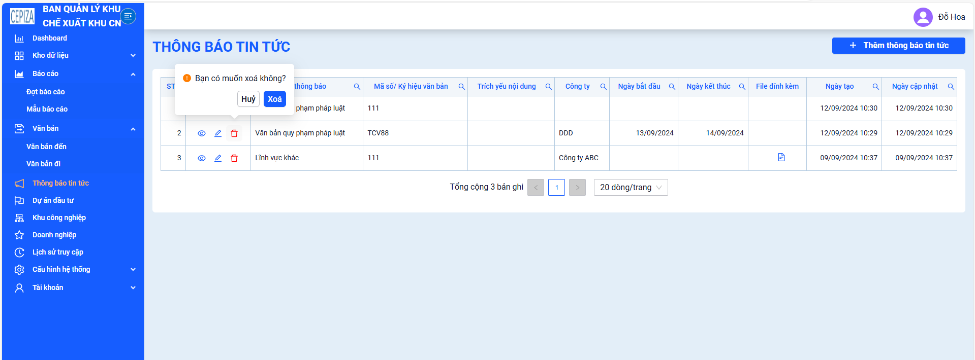
Task: Expand Tài khoản submenu chevron
Action: (133, 288)
